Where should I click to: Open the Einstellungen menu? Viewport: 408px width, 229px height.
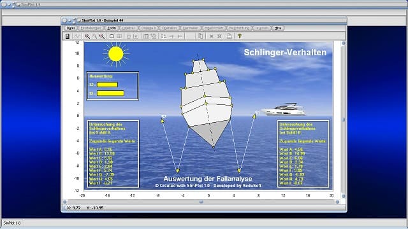(91, 28)
